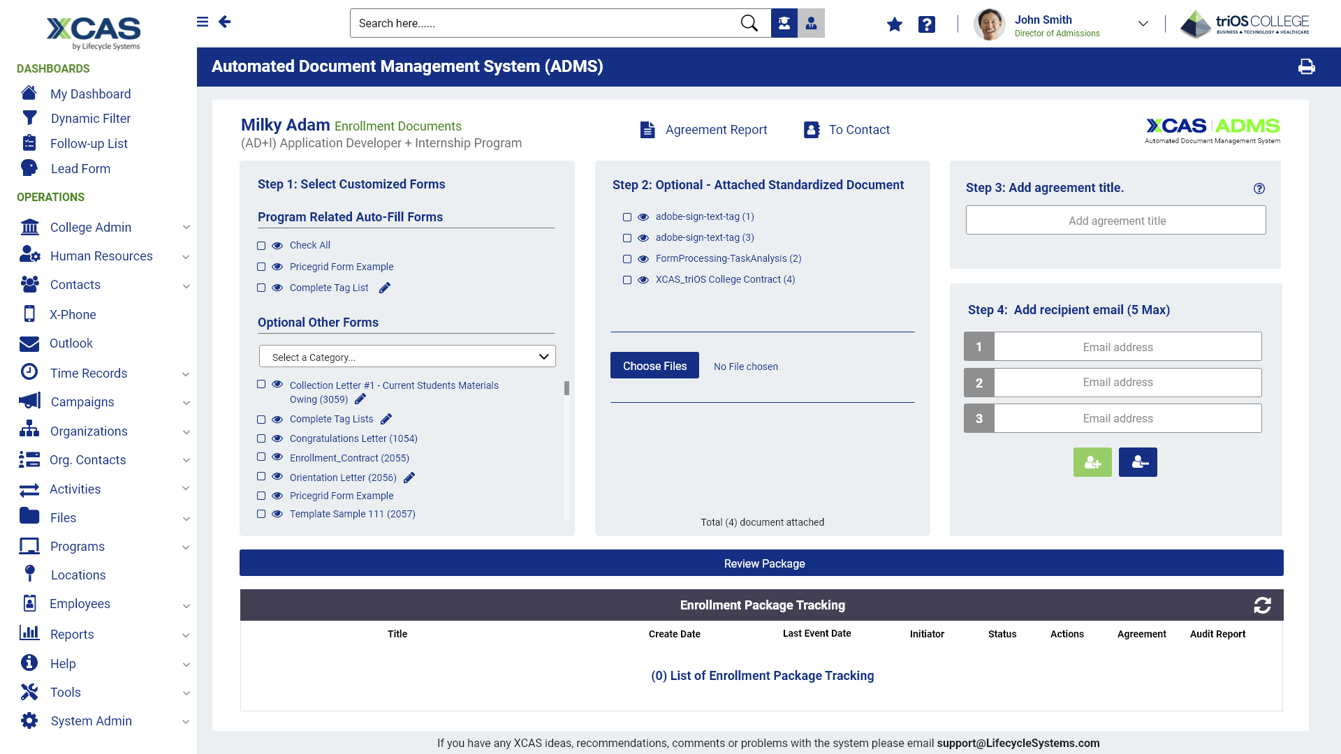Check the XCAS_triOS College Contract checkbox
1341x754 pixels.
click(627, 280)
